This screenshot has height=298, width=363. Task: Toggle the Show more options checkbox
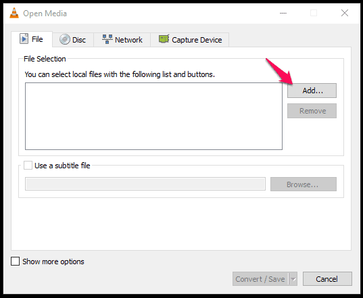tap(16, 262)
